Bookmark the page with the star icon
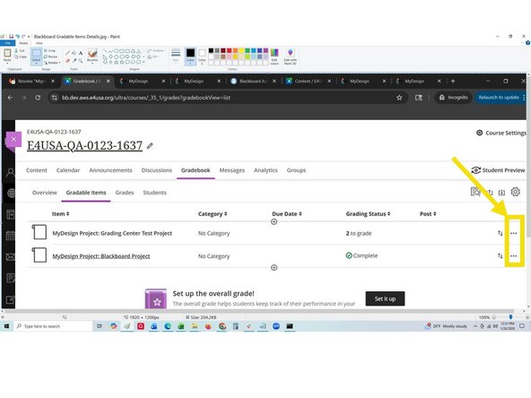 [x=399, y=98]
